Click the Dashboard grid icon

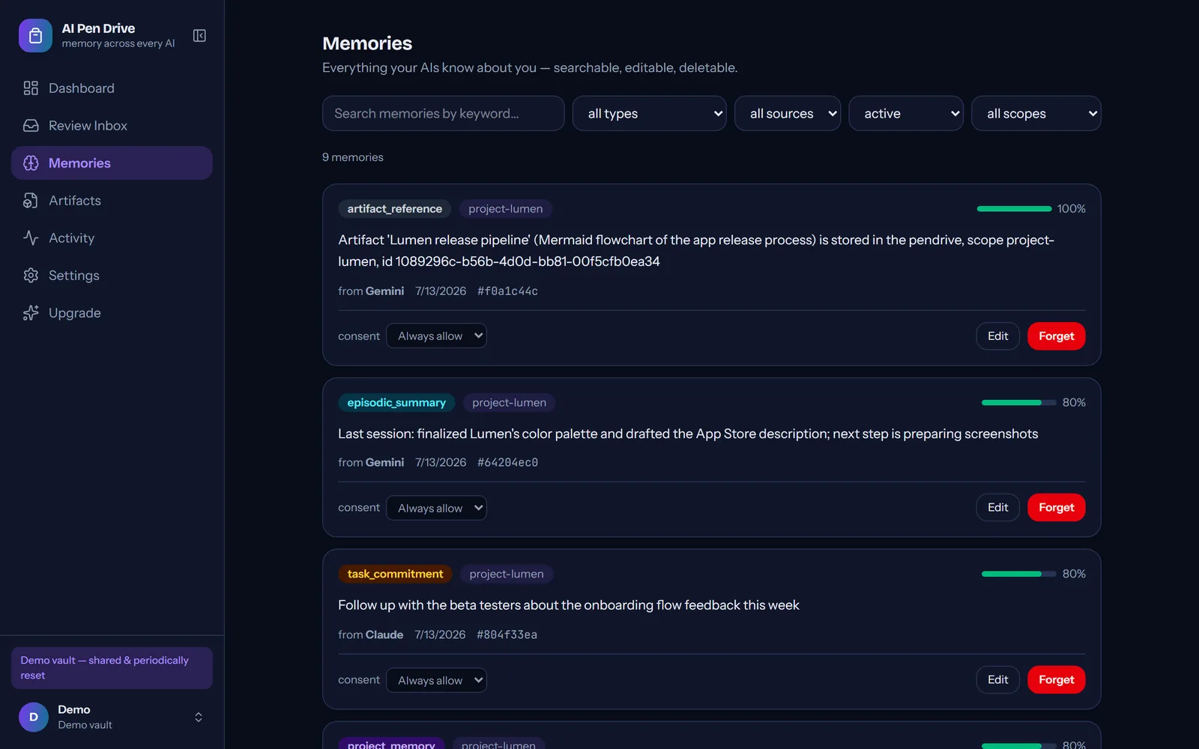coord(31,88)
